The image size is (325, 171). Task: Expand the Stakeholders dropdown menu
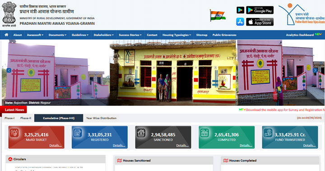pos(104,35)
